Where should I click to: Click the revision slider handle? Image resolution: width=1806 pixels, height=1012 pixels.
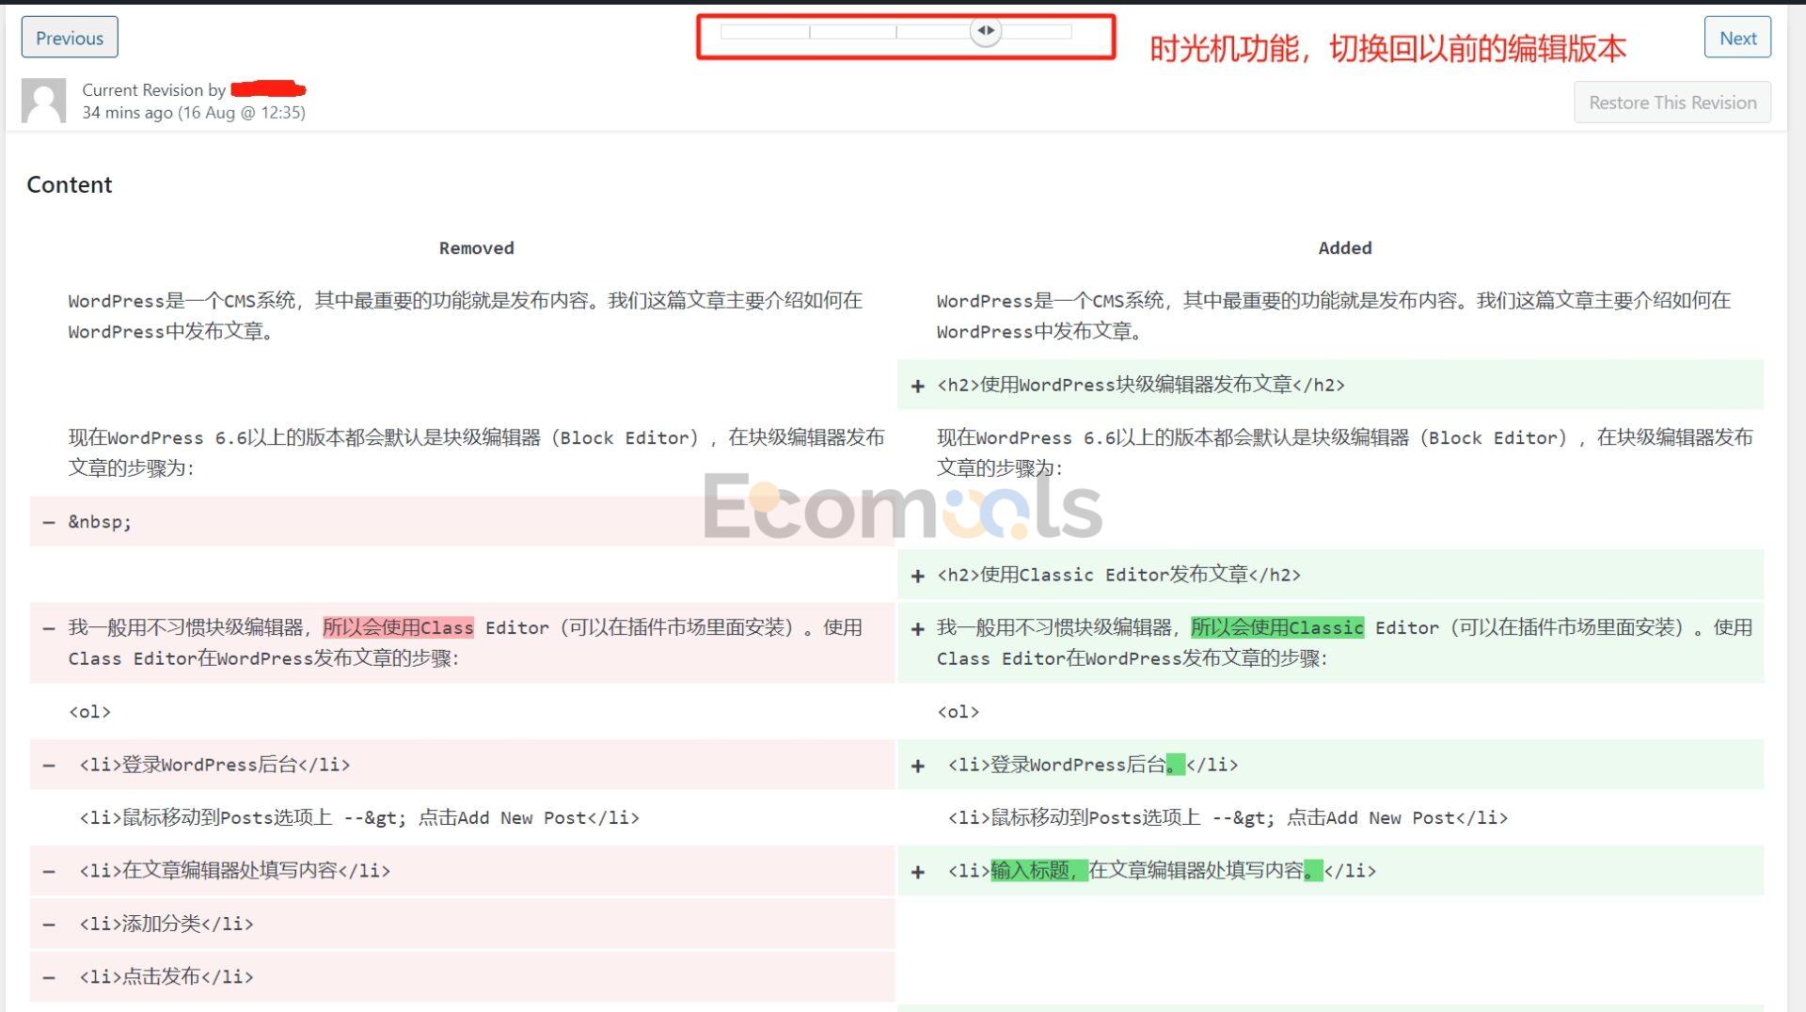coord(986,30)
